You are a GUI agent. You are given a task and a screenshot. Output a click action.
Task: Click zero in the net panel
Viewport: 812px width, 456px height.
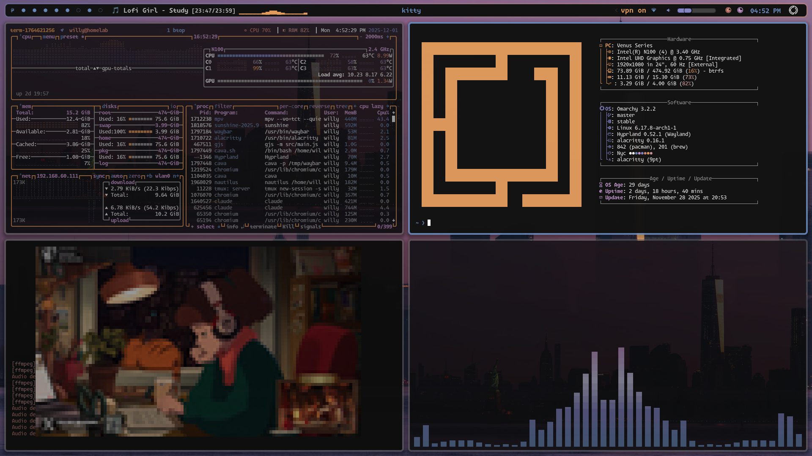click(x=134, y=176)
